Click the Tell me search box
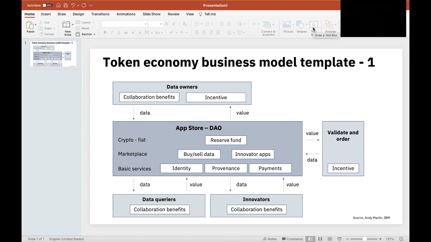431x242 pixels. coord(207,14)
